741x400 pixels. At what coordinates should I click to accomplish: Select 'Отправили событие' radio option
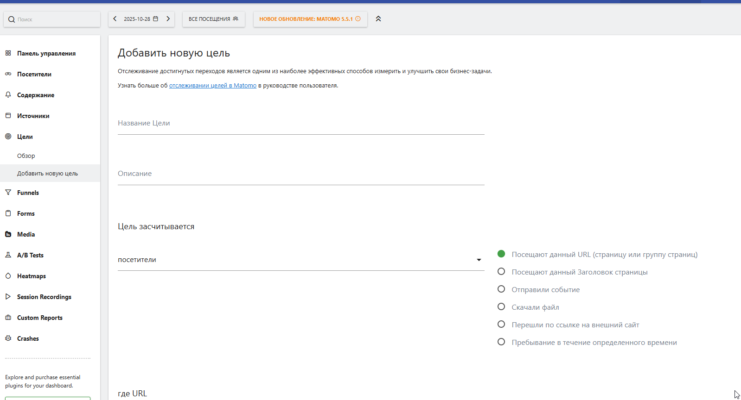(x=501, y=289)
